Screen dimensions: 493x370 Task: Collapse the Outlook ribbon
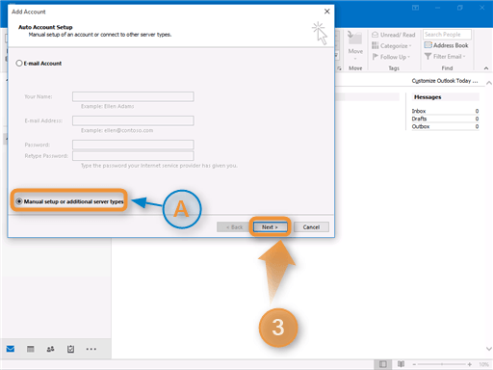click(x=486, y=68)
